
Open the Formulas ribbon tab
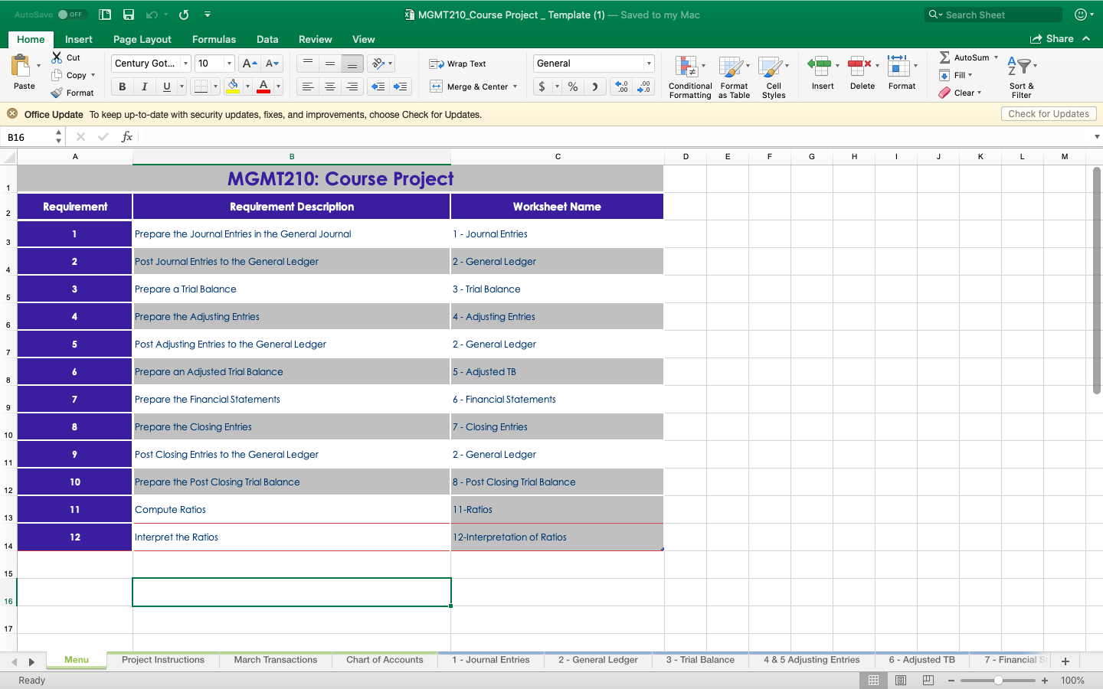click(x=214, y=39)
